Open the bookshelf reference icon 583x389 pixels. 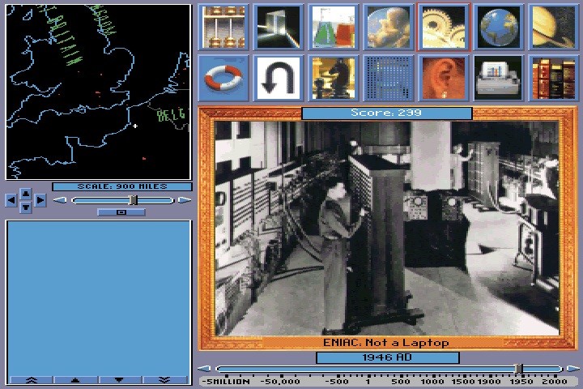(x=554, y=78)
